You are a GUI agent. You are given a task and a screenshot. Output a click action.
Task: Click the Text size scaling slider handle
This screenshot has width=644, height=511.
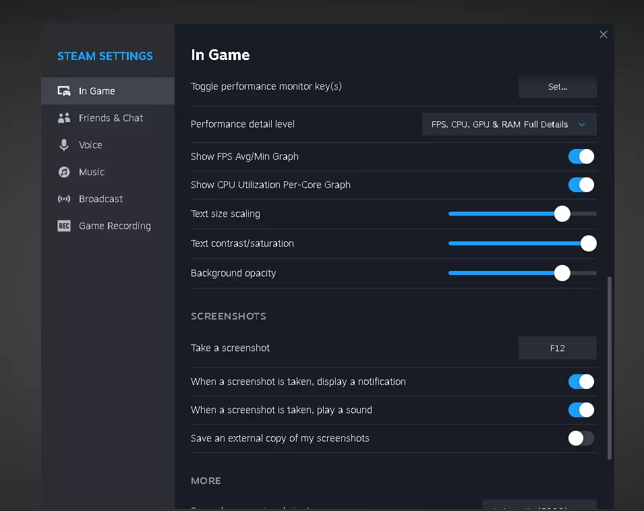(562, 214)
